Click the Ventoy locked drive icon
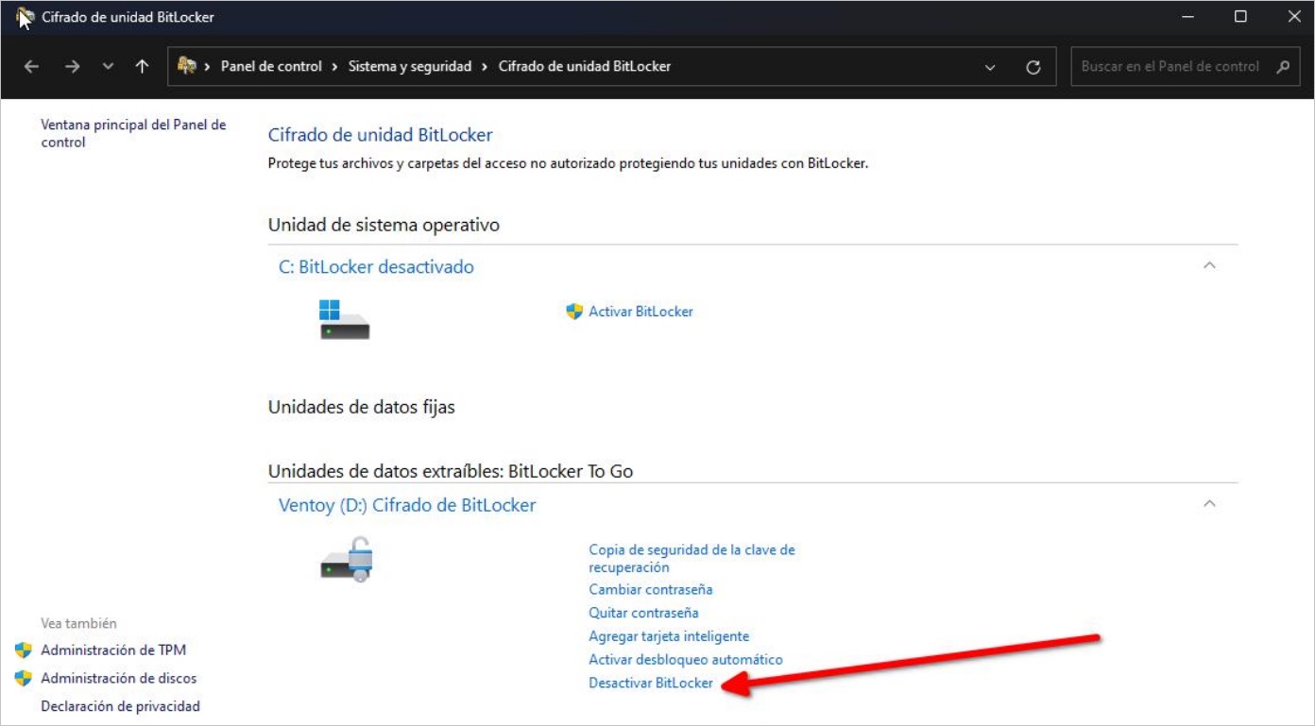Viewport: 1315px width, 726px height. click(347, 559)
